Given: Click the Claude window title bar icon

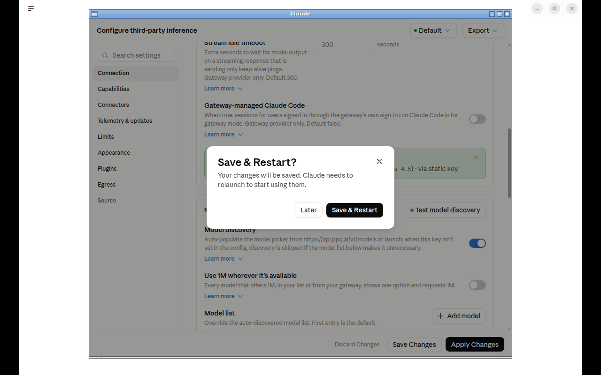Looking at the screenshot, I should (94, 14).
